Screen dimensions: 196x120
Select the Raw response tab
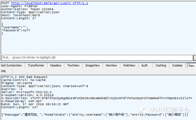191,66
